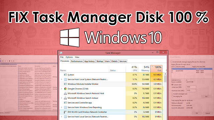Click the Microsoft Windows Search Indexer icon

pos(66,98)
